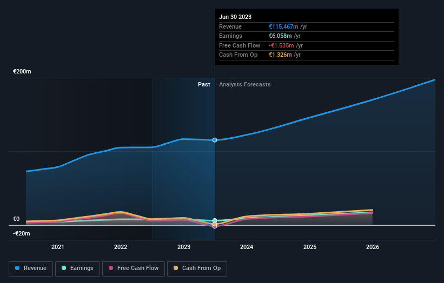The width and height of the screenshot is (444, 283).
Task: Click the Free Cash Flow row label in tooltip
Action: (240, 45)
